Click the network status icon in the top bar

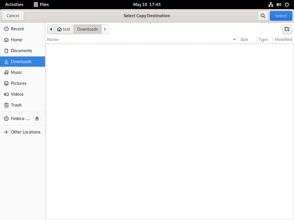click(x=270, y=5)
